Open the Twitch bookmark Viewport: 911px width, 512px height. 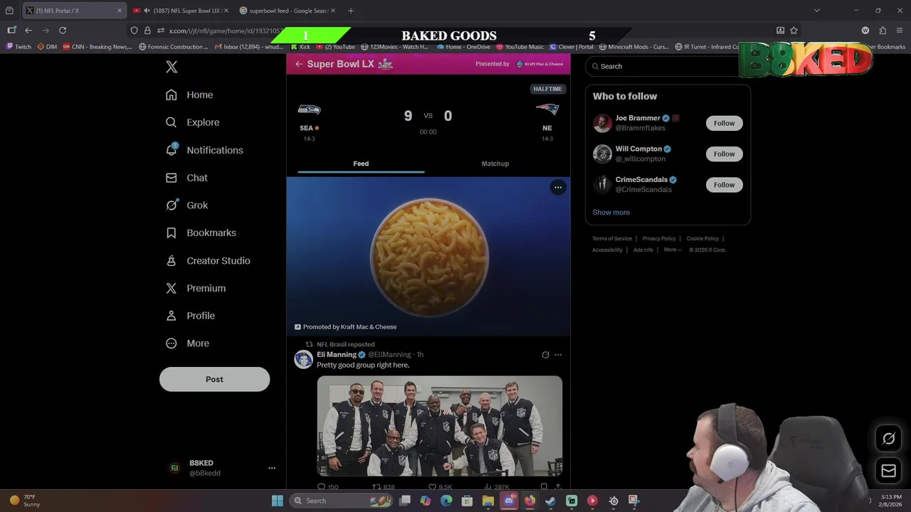pyautogui.click(x=19, y=47)
